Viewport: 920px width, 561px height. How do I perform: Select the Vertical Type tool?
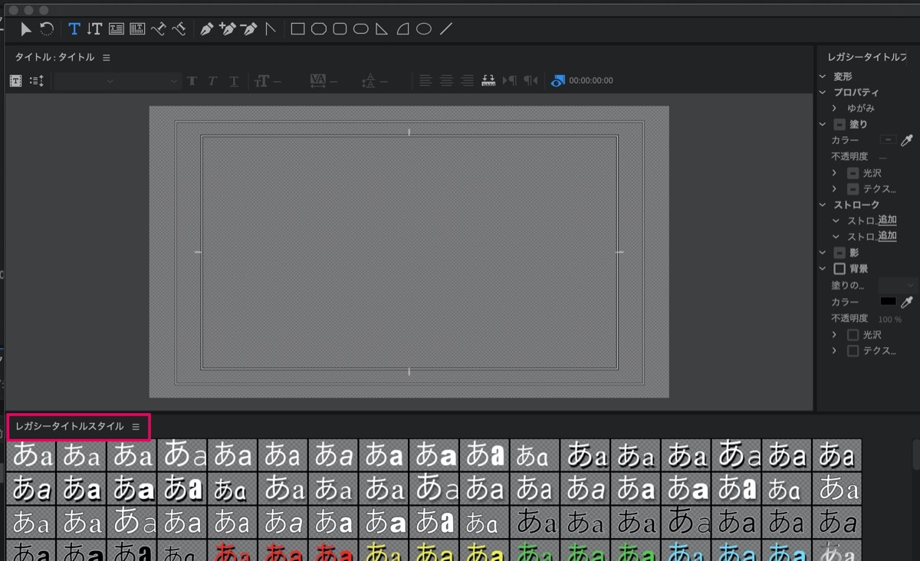tap(94, 29)
